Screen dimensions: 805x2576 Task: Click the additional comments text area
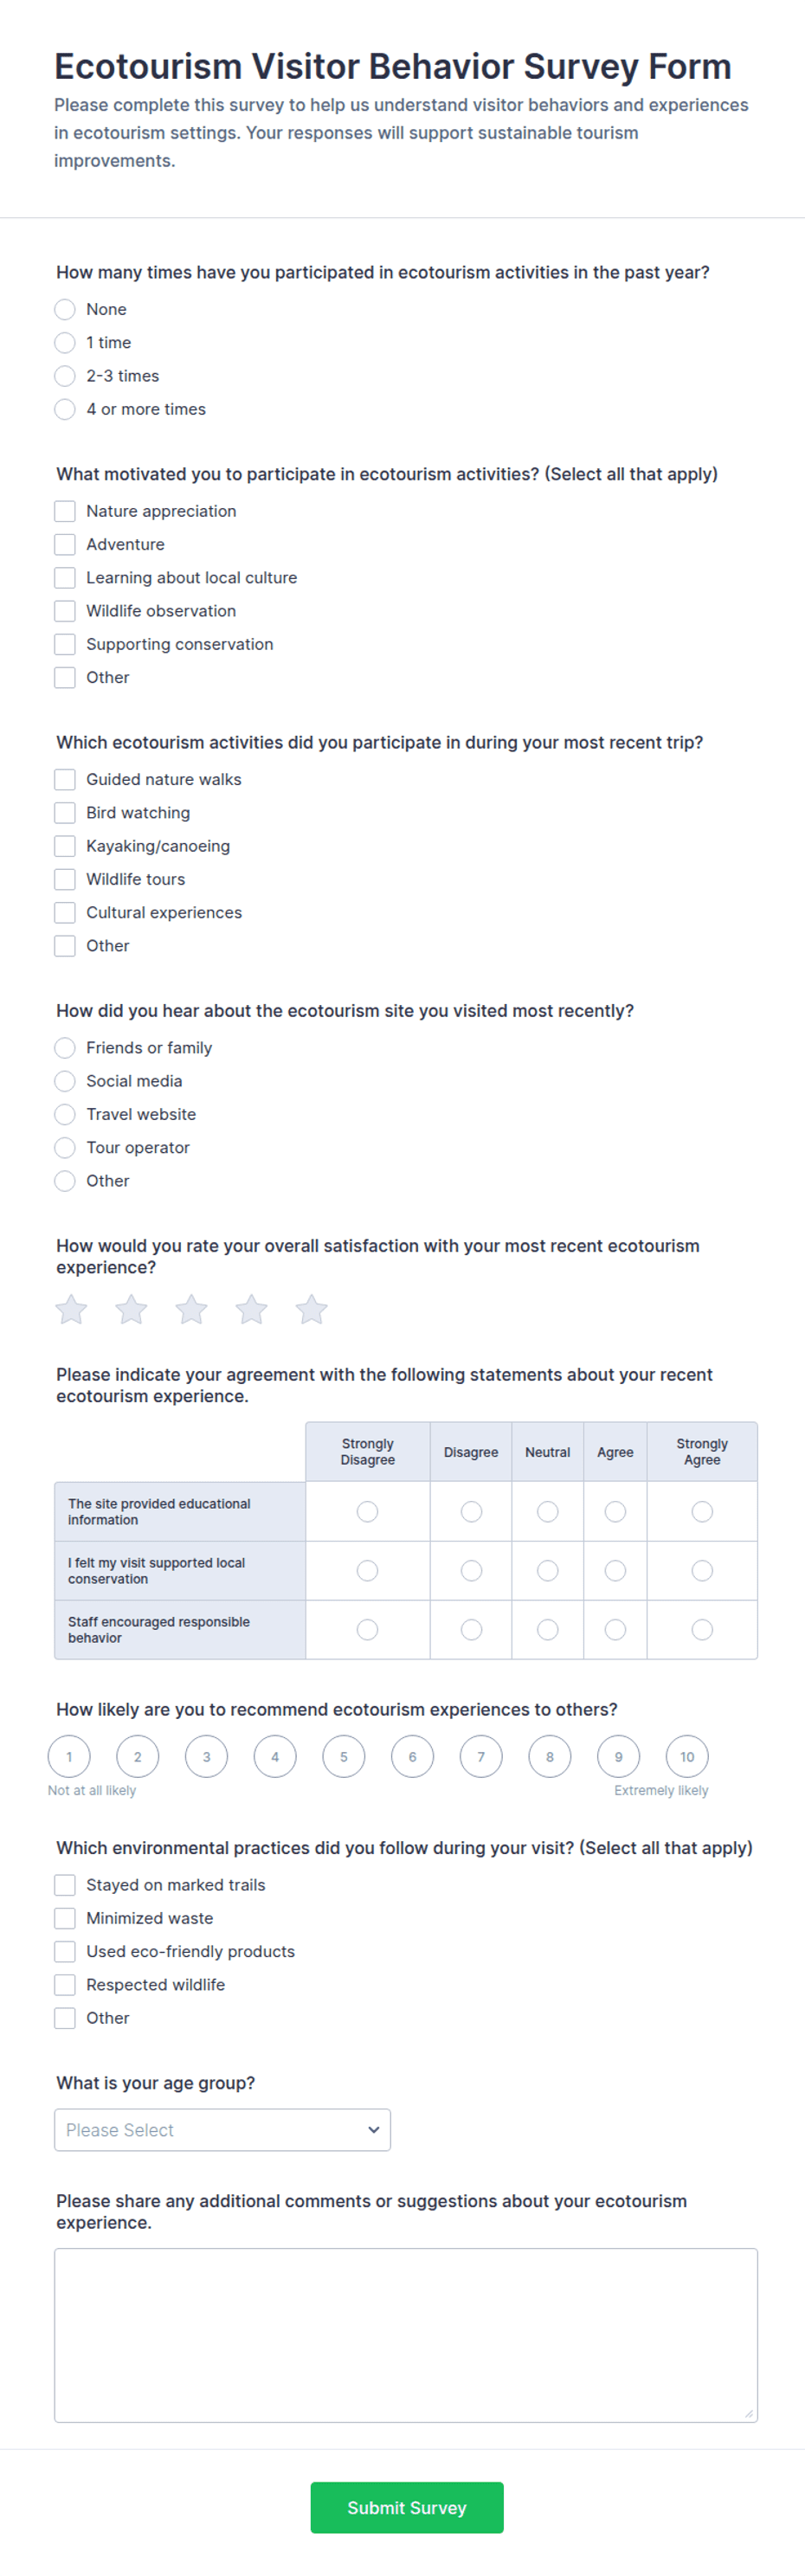[x=406, y=2335]
